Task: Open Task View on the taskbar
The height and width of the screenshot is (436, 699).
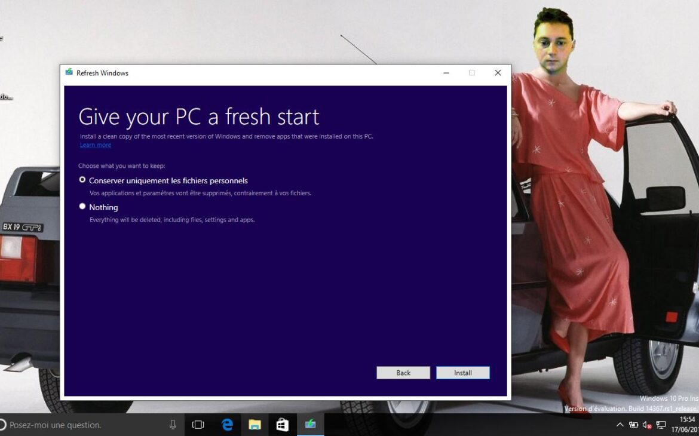Action: pos(198,425)
